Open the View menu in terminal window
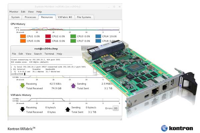Image resolution: width=200 pixels, height=133 pixels. 28,54
